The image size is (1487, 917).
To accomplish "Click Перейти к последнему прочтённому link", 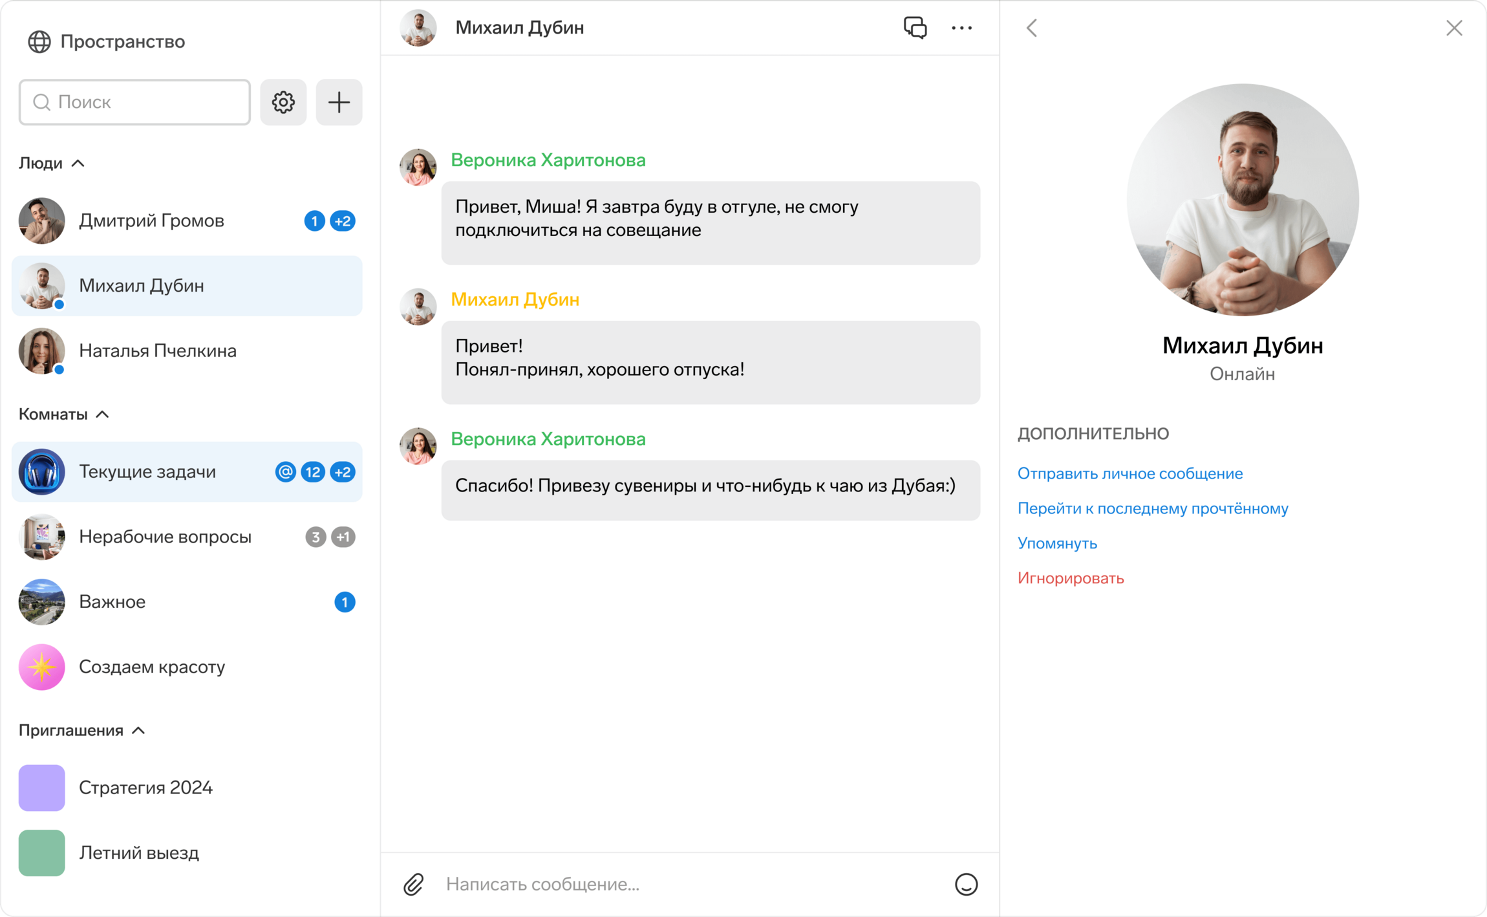I will click(1153, 508).
